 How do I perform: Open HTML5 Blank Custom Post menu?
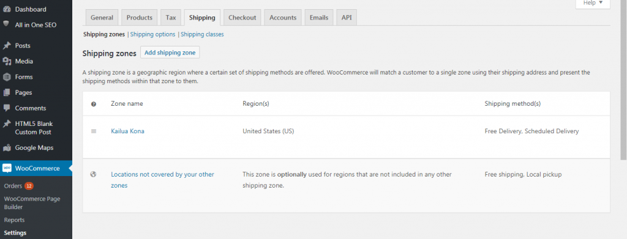pos(34,128)
